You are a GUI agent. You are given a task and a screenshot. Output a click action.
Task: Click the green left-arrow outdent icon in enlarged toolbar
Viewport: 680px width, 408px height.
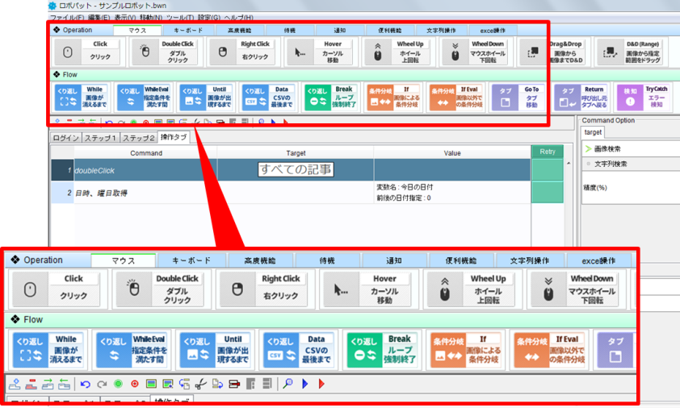pyautogui.click(x=64, y=384)
